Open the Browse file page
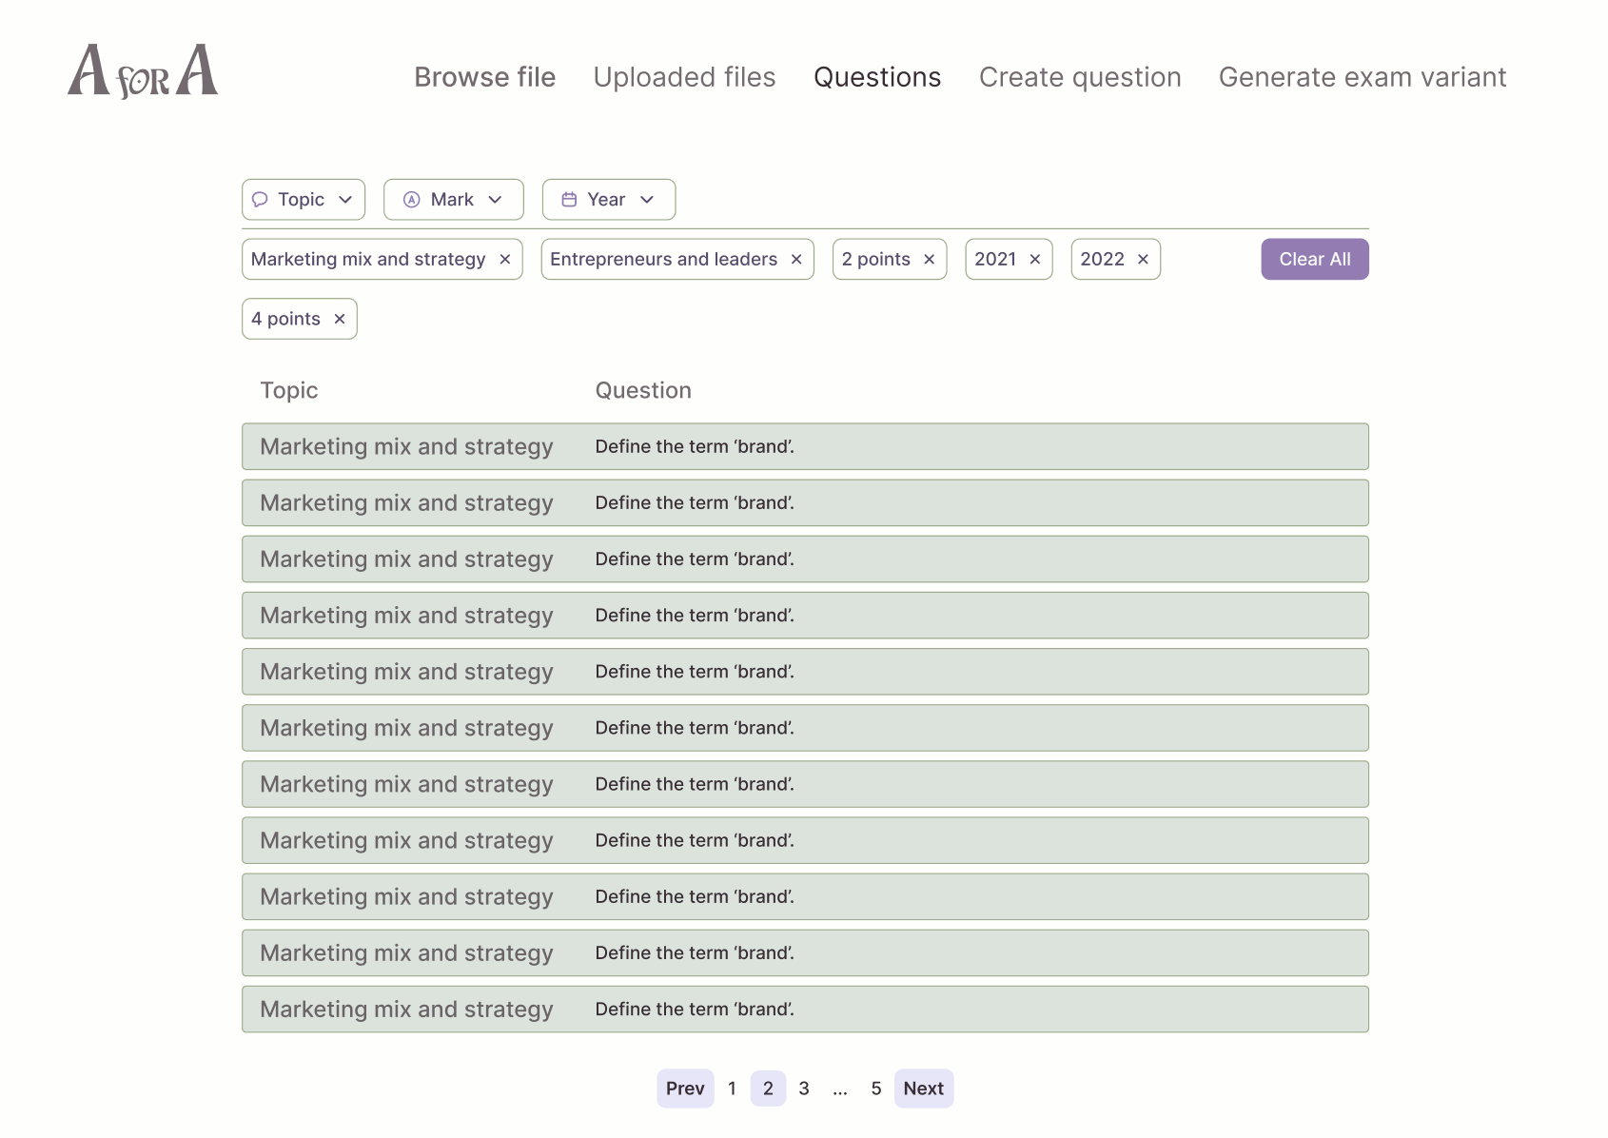Screen dimensions: 1608x1138 point(484,77)
